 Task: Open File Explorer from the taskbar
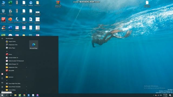coord(15,95)
